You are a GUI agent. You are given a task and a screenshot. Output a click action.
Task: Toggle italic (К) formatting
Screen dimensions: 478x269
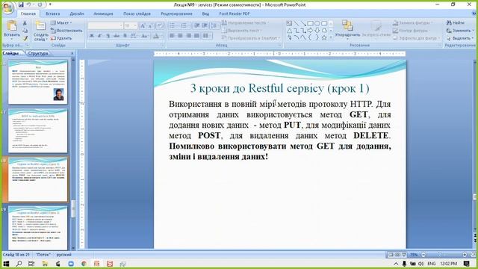coord(99,36)
